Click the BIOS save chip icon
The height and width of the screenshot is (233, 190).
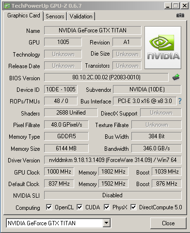click(176, 77)
